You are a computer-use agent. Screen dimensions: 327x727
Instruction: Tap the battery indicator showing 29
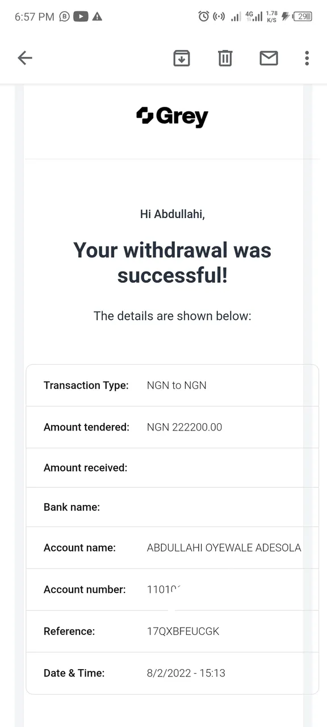coord(303,16)
